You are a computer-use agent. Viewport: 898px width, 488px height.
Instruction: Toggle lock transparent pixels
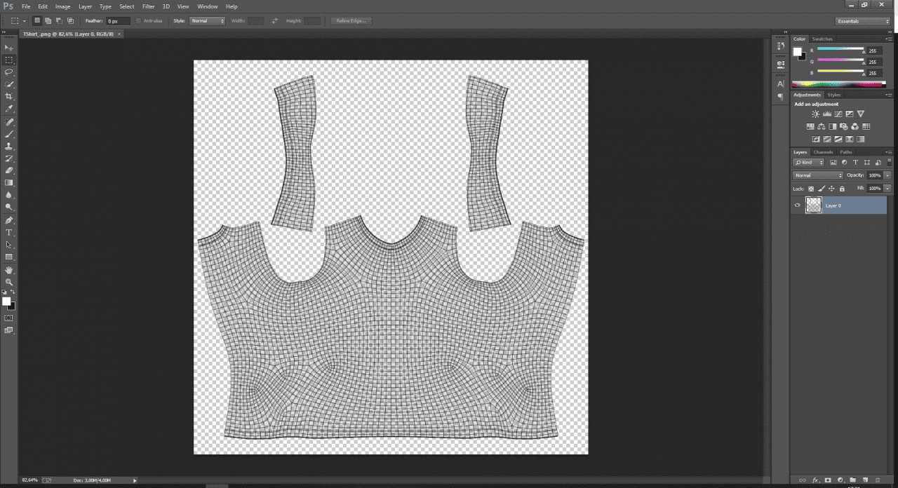point(811,189)
